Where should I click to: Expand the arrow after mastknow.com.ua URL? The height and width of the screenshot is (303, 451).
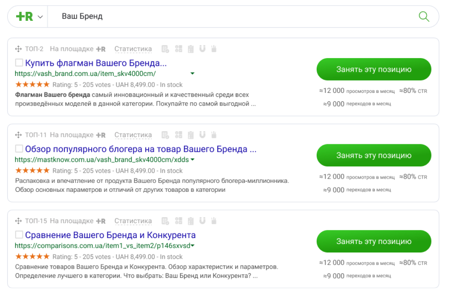click(192, 160)
